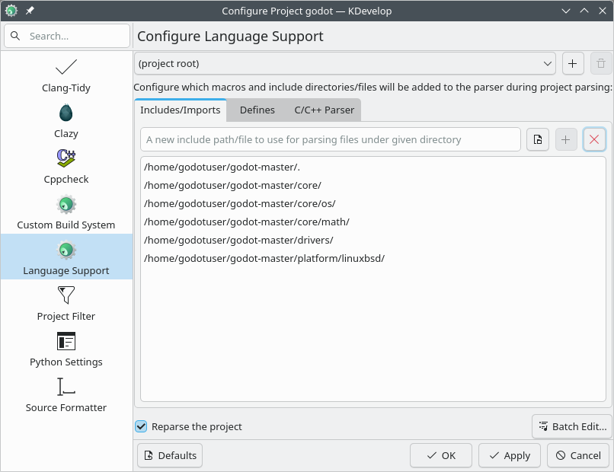Add new project path with plus button
Screen dimensions: 614x472
(x=573, y=64)
